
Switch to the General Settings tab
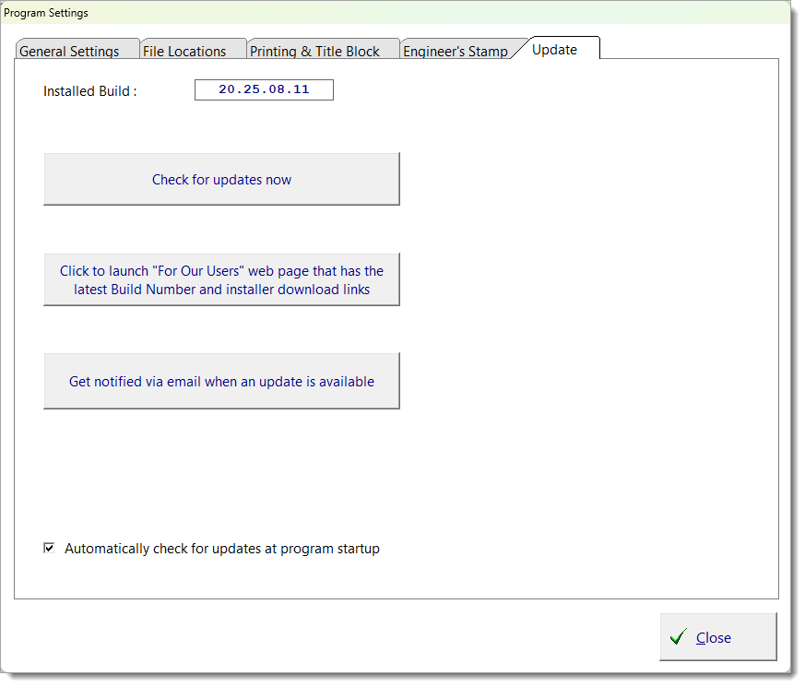click(77, 51)
